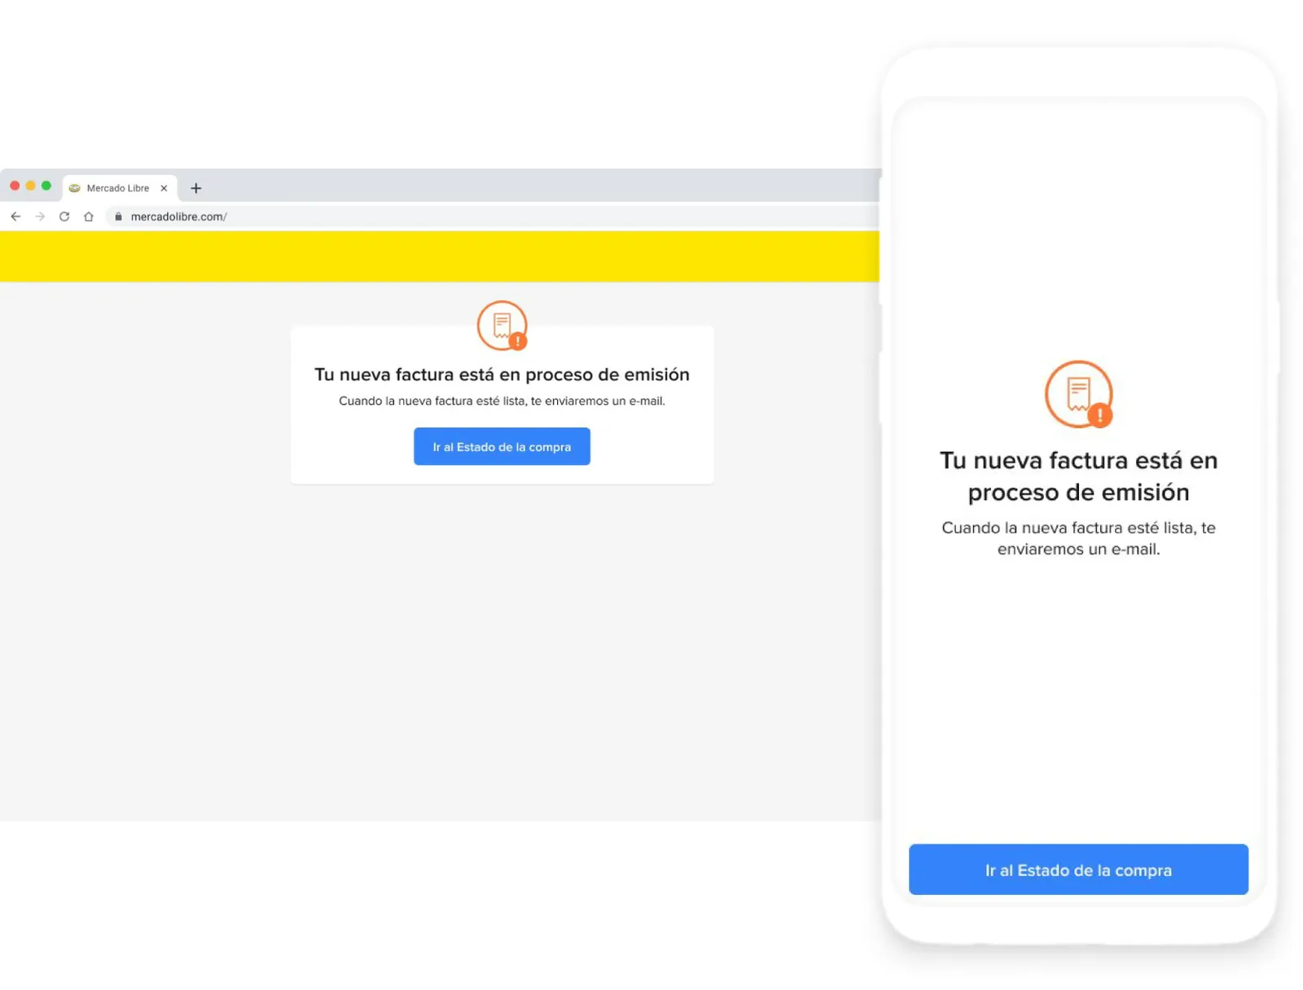Click the lock icon in address bar

pos(118,217)
